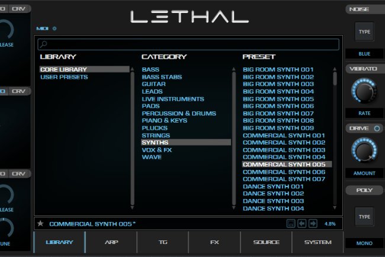The image size is (385, 257).
Task: Open the FX tab
Action: coord(214,242)
